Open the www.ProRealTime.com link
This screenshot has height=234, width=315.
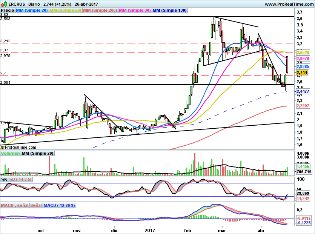288,4
